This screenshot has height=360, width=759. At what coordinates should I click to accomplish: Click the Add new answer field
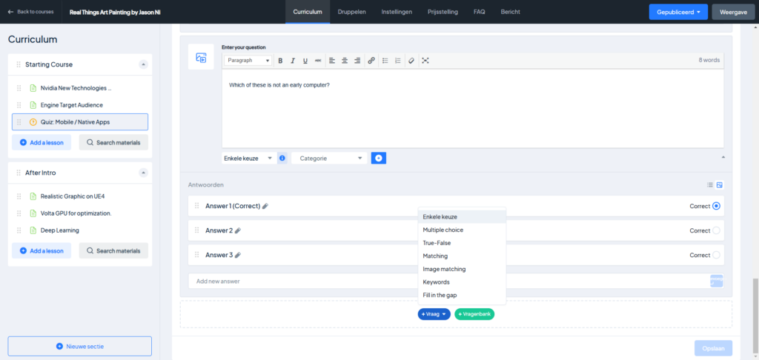tap(448, 281)
